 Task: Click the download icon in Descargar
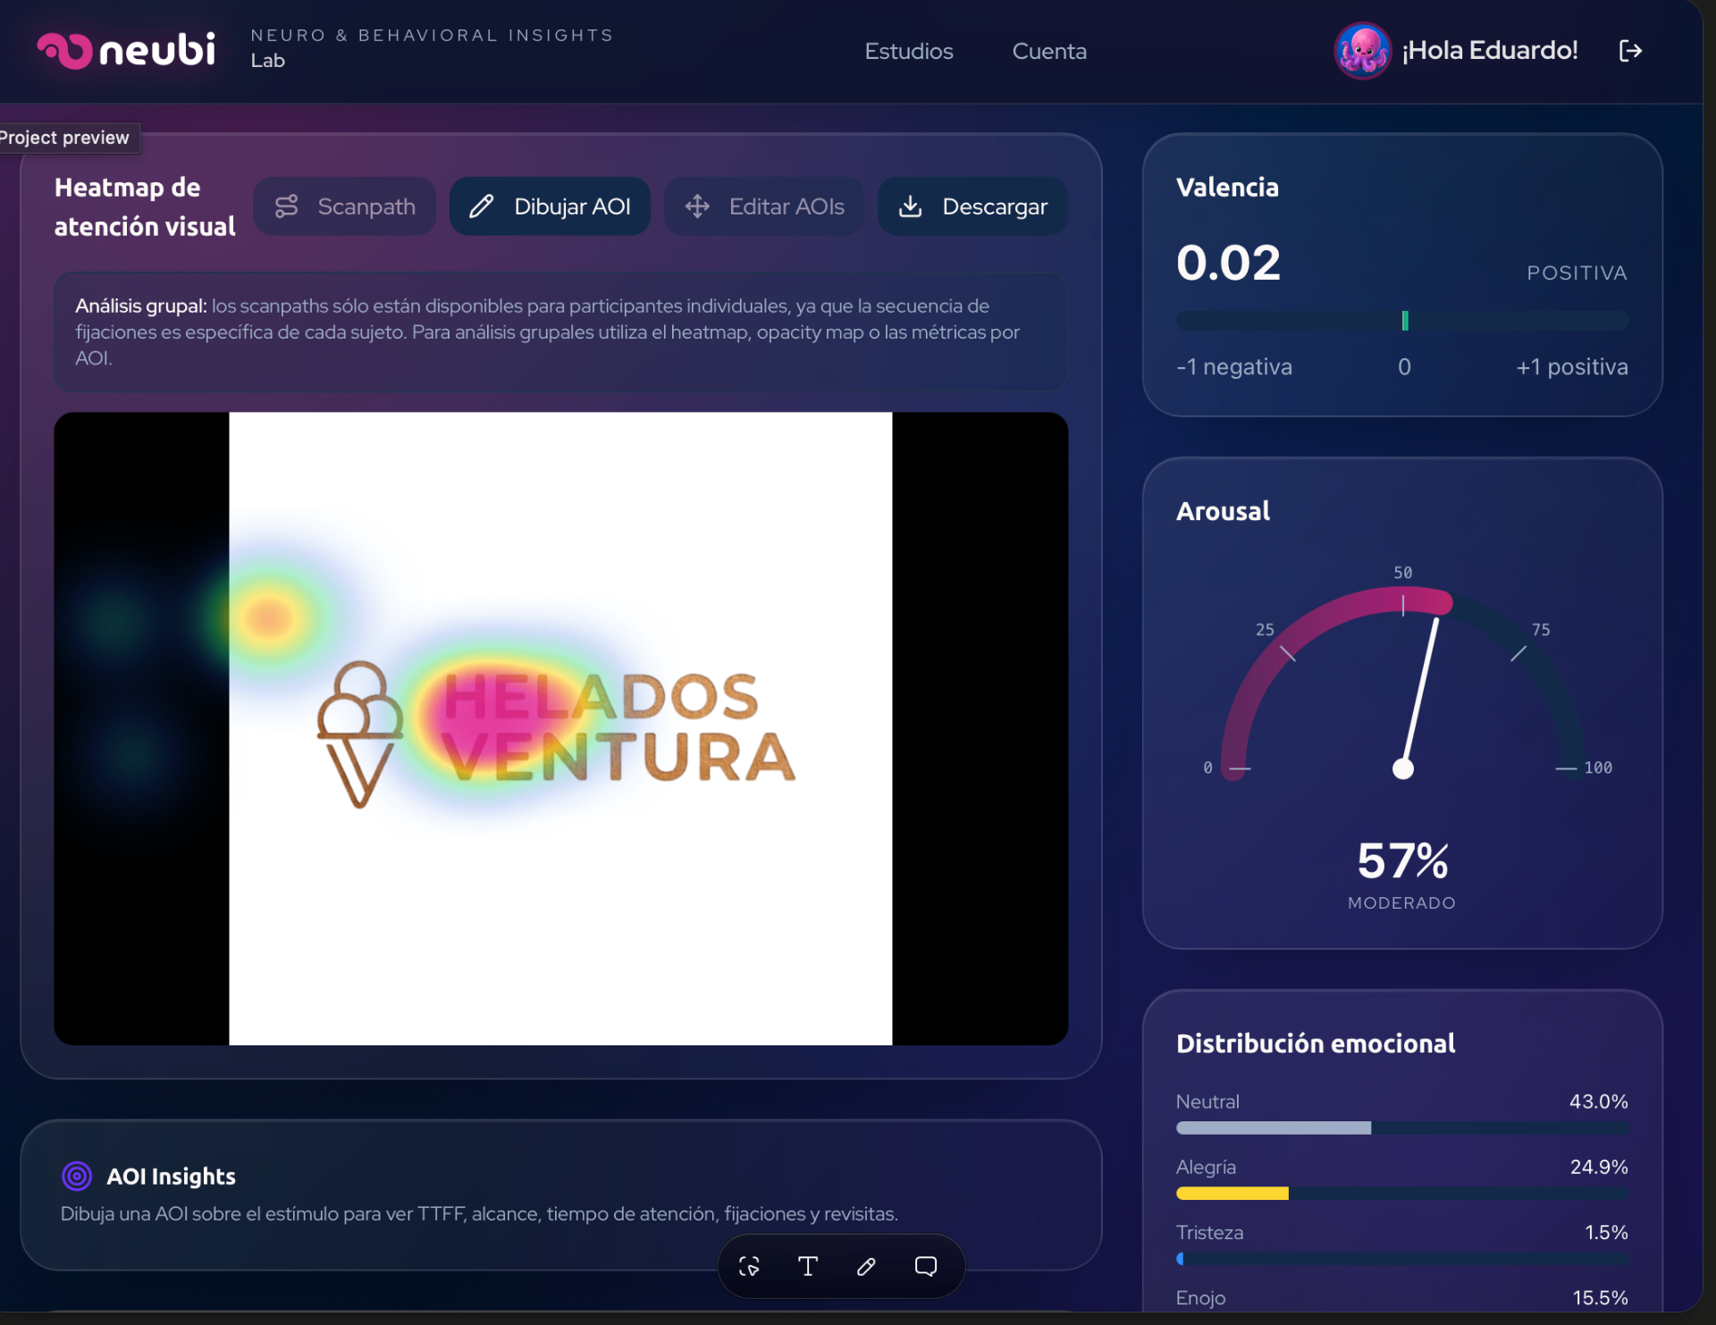coord(910,206)
